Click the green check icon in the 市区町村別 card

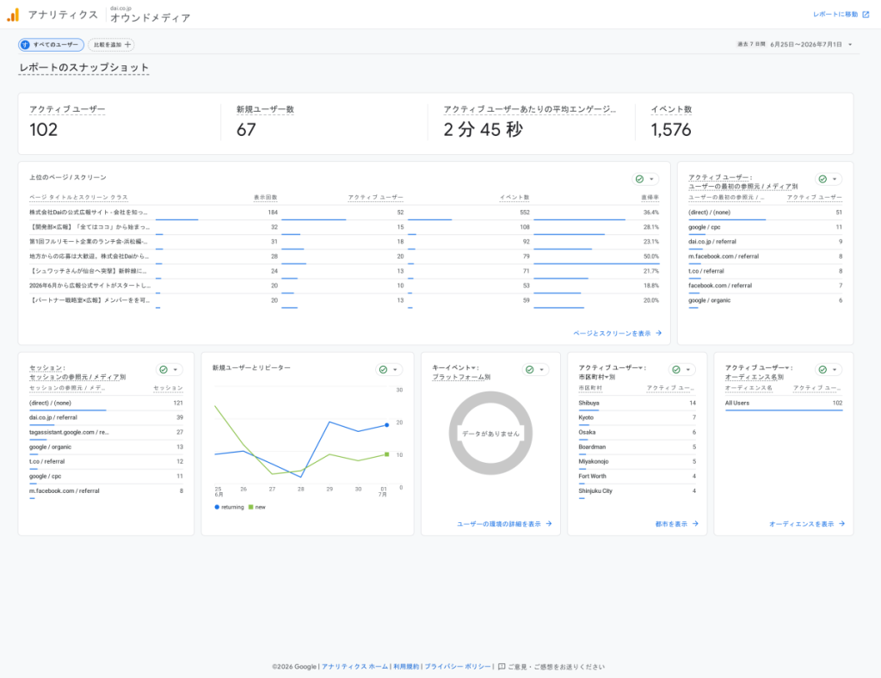(x=676, y=370)
